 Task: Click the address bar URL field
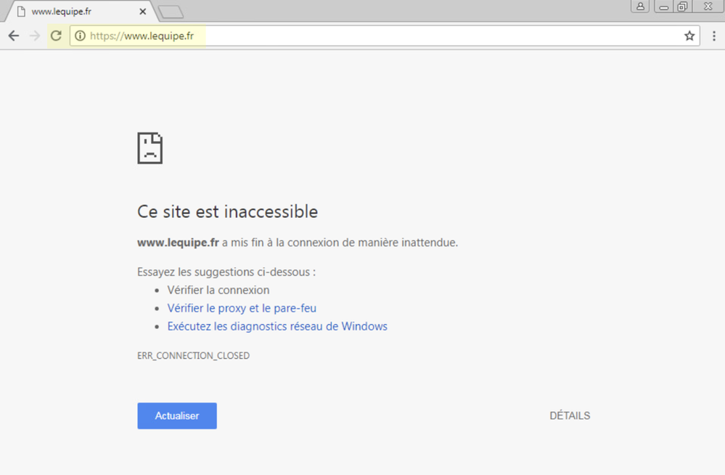point(384,36)
